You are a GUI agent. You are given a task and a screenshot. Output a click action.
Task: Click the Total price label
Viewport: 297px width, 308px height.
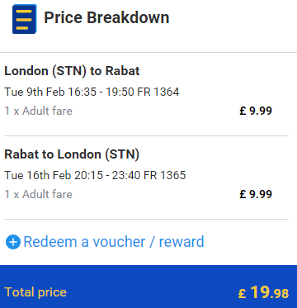tap(35, 292)
